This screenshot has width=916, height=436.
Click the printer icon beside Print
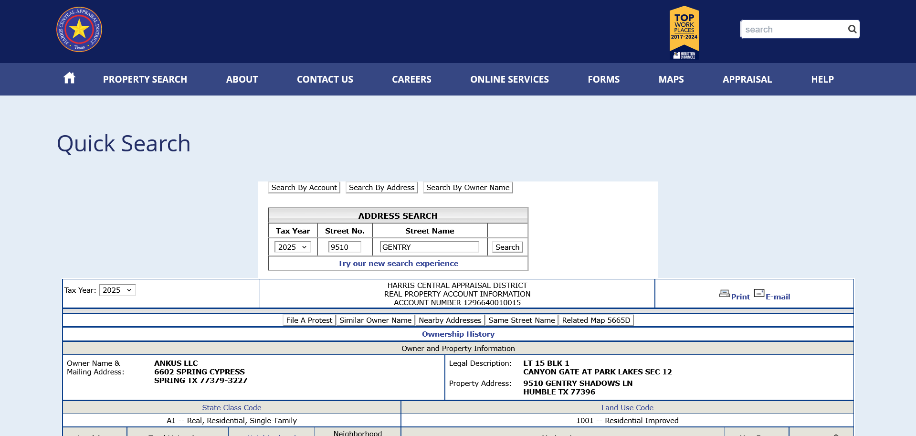724,294
